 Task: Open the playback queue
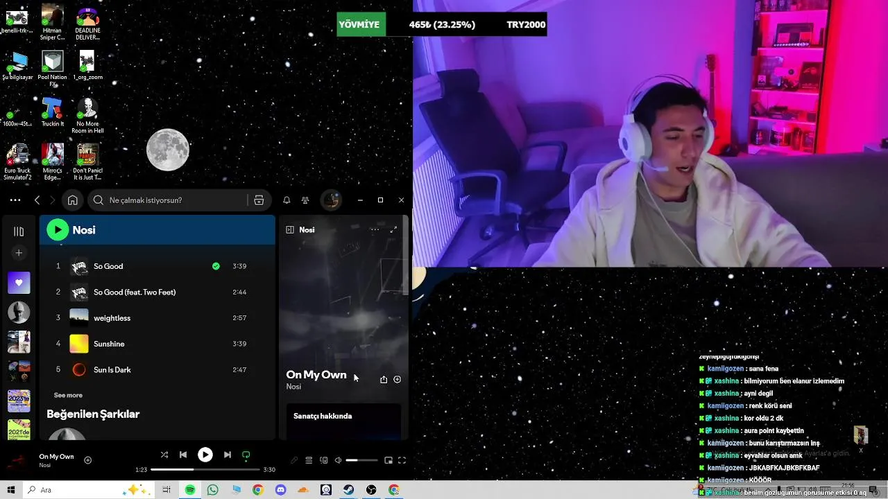tap(309, 460)
